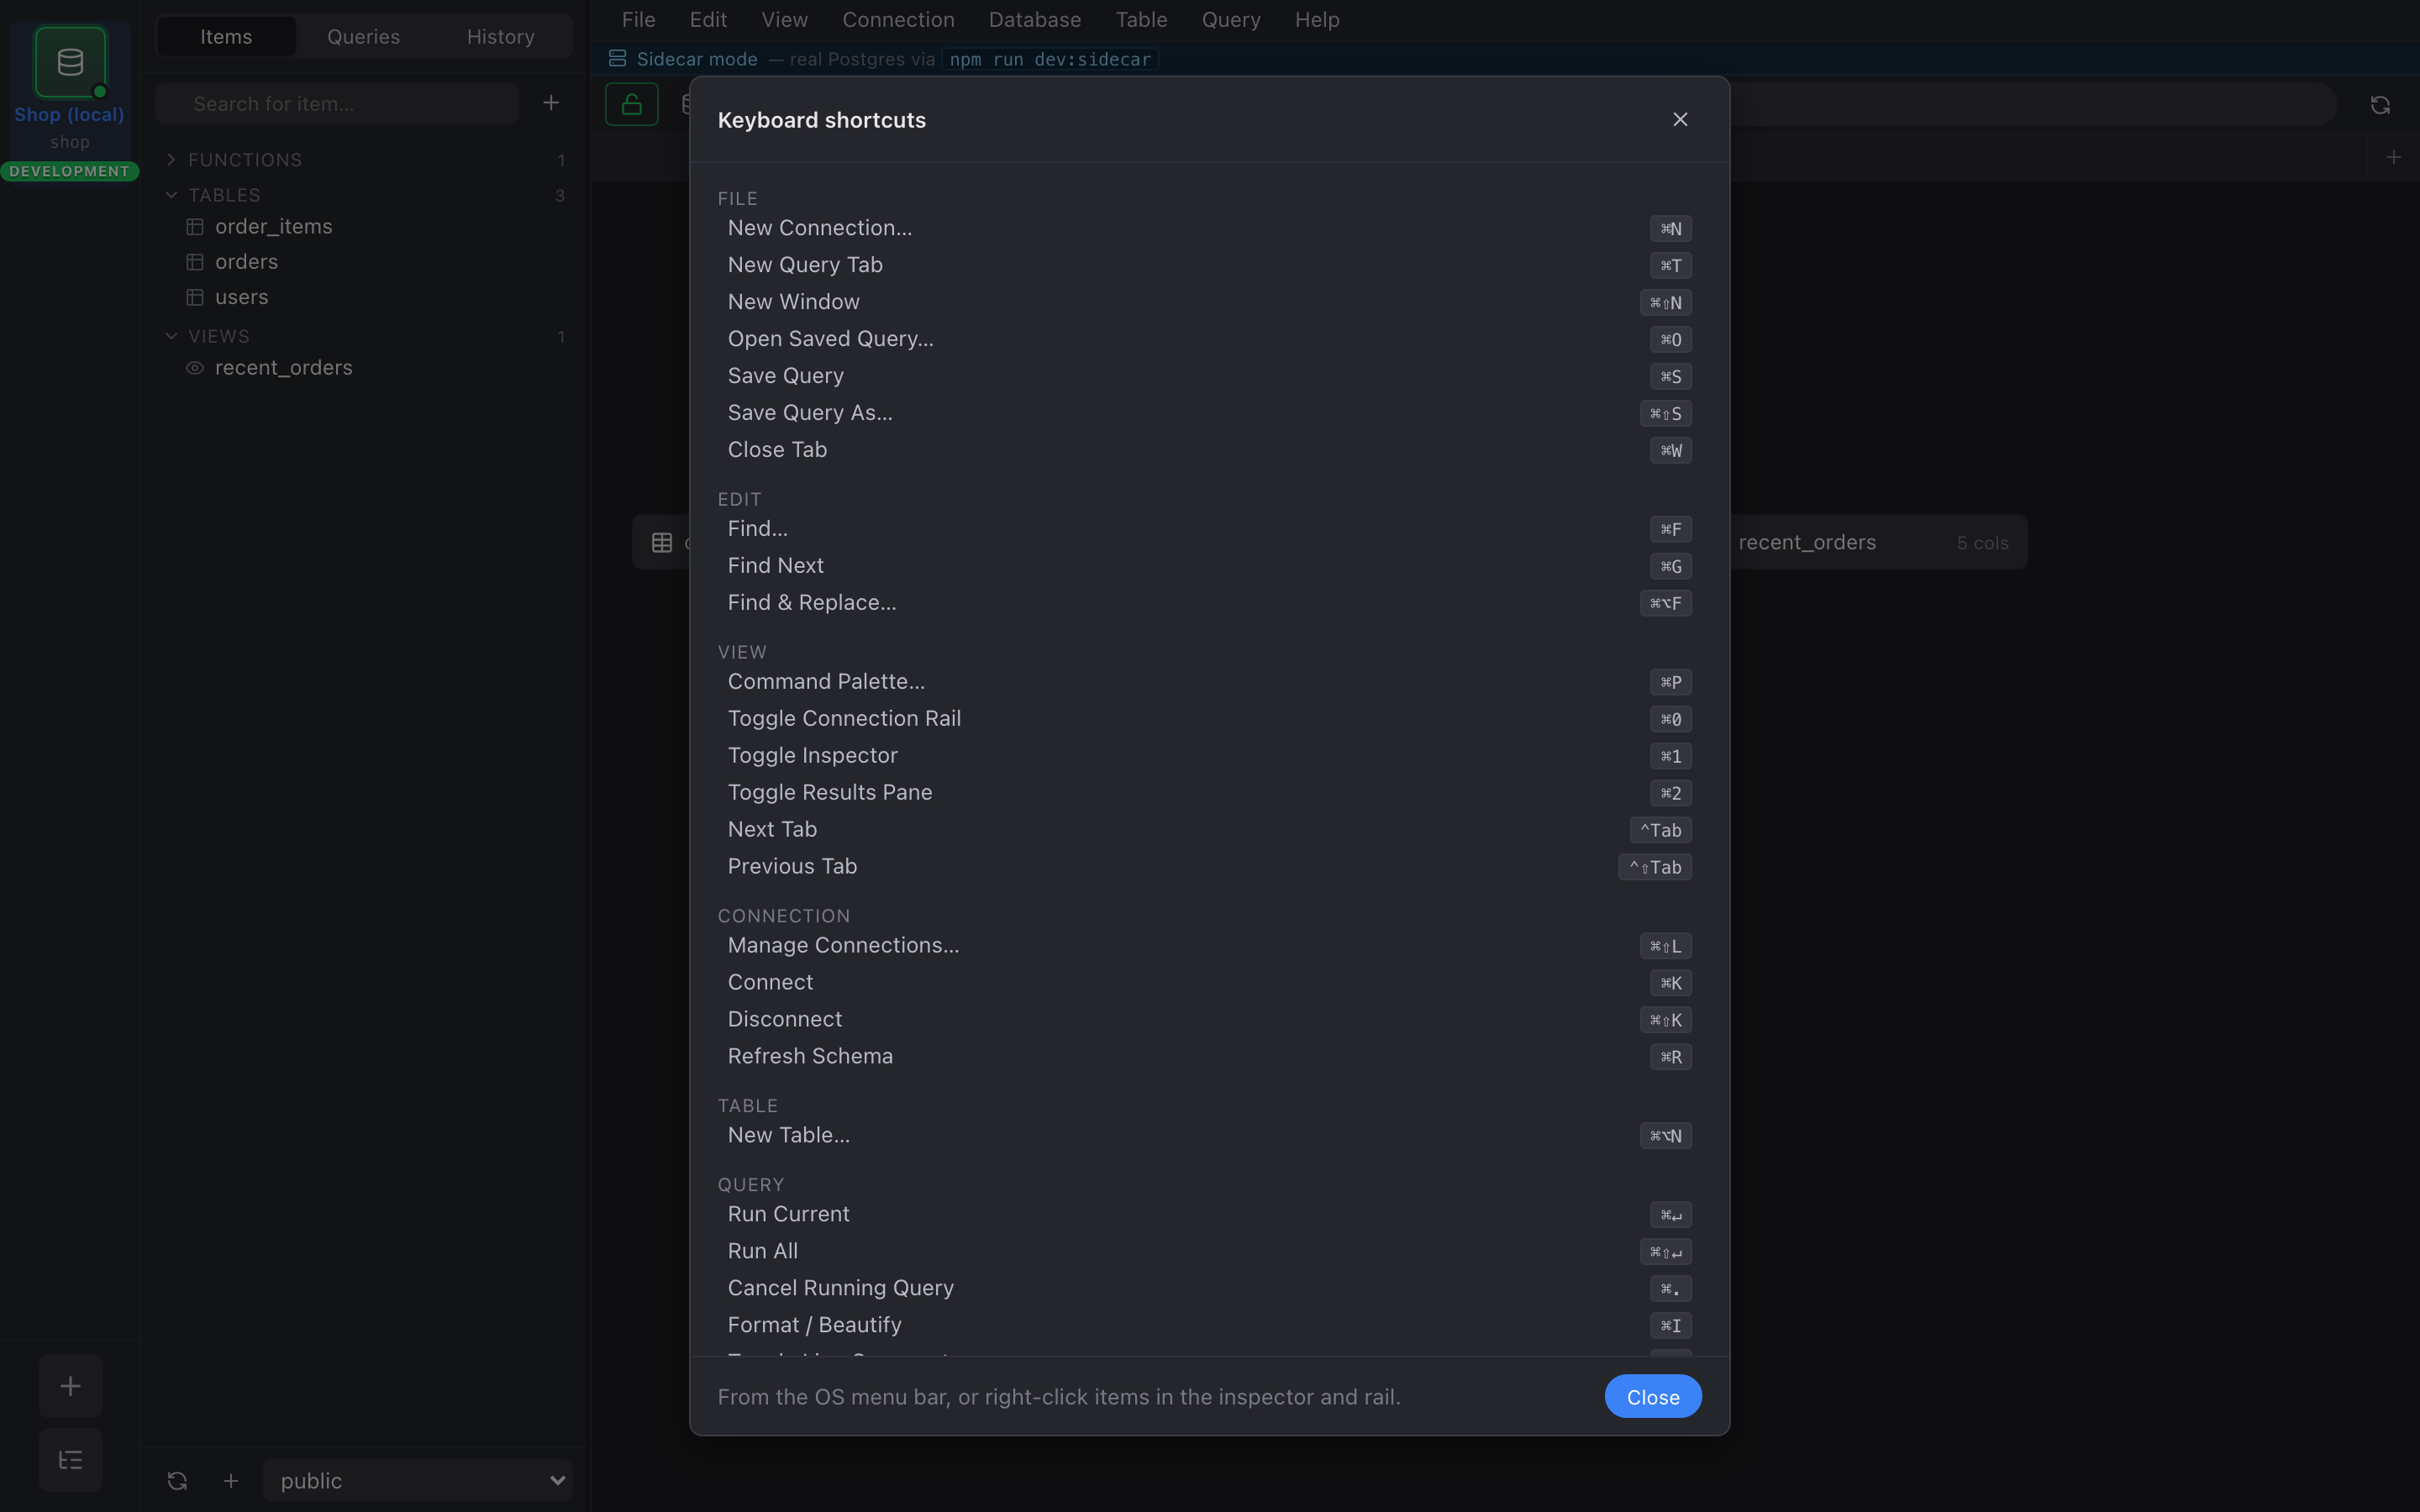Open the Database menu
The height and width of the screenshot is (1512, 2420).
click(1034, 20)
